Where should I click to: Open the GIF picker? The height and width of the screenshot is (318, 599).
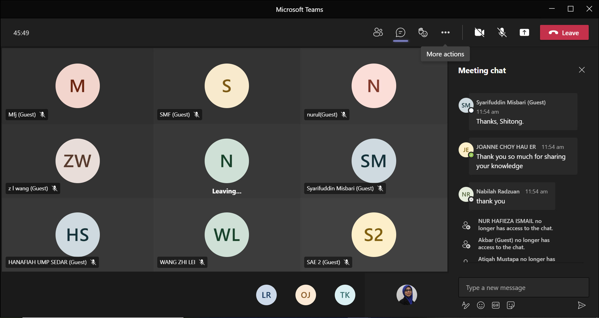click(495, 305)
